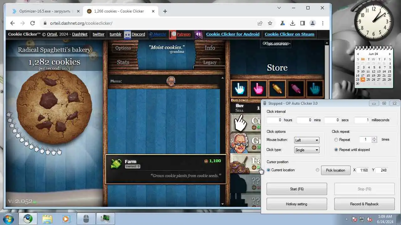Image resolution: width=401 pixels, height=225 pixels.
Task: Click the grandma face in Muted row
Action: [171, 81]
